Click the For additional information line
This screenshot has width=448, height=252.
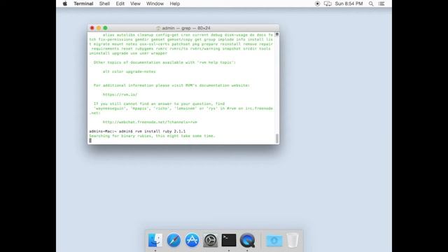(171, 85)
